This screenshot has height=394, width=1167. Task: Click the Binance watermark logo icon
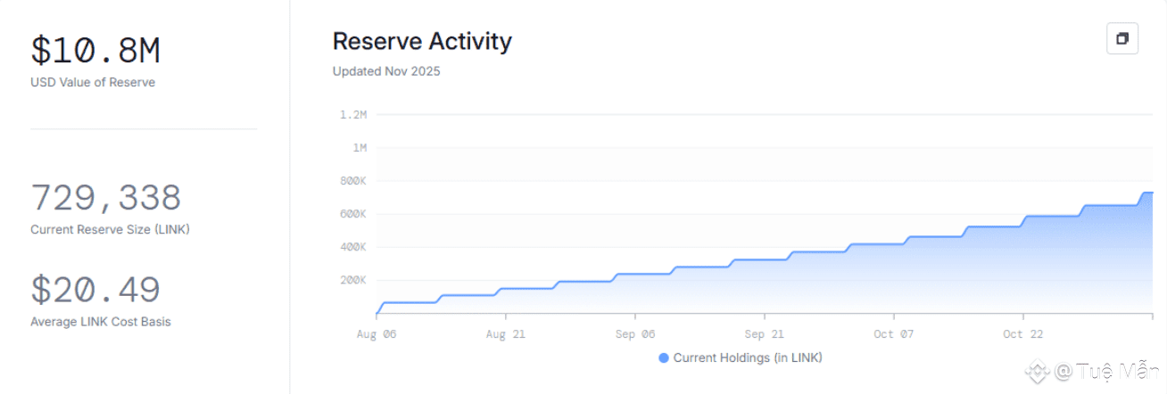(x=1037, y=371)
